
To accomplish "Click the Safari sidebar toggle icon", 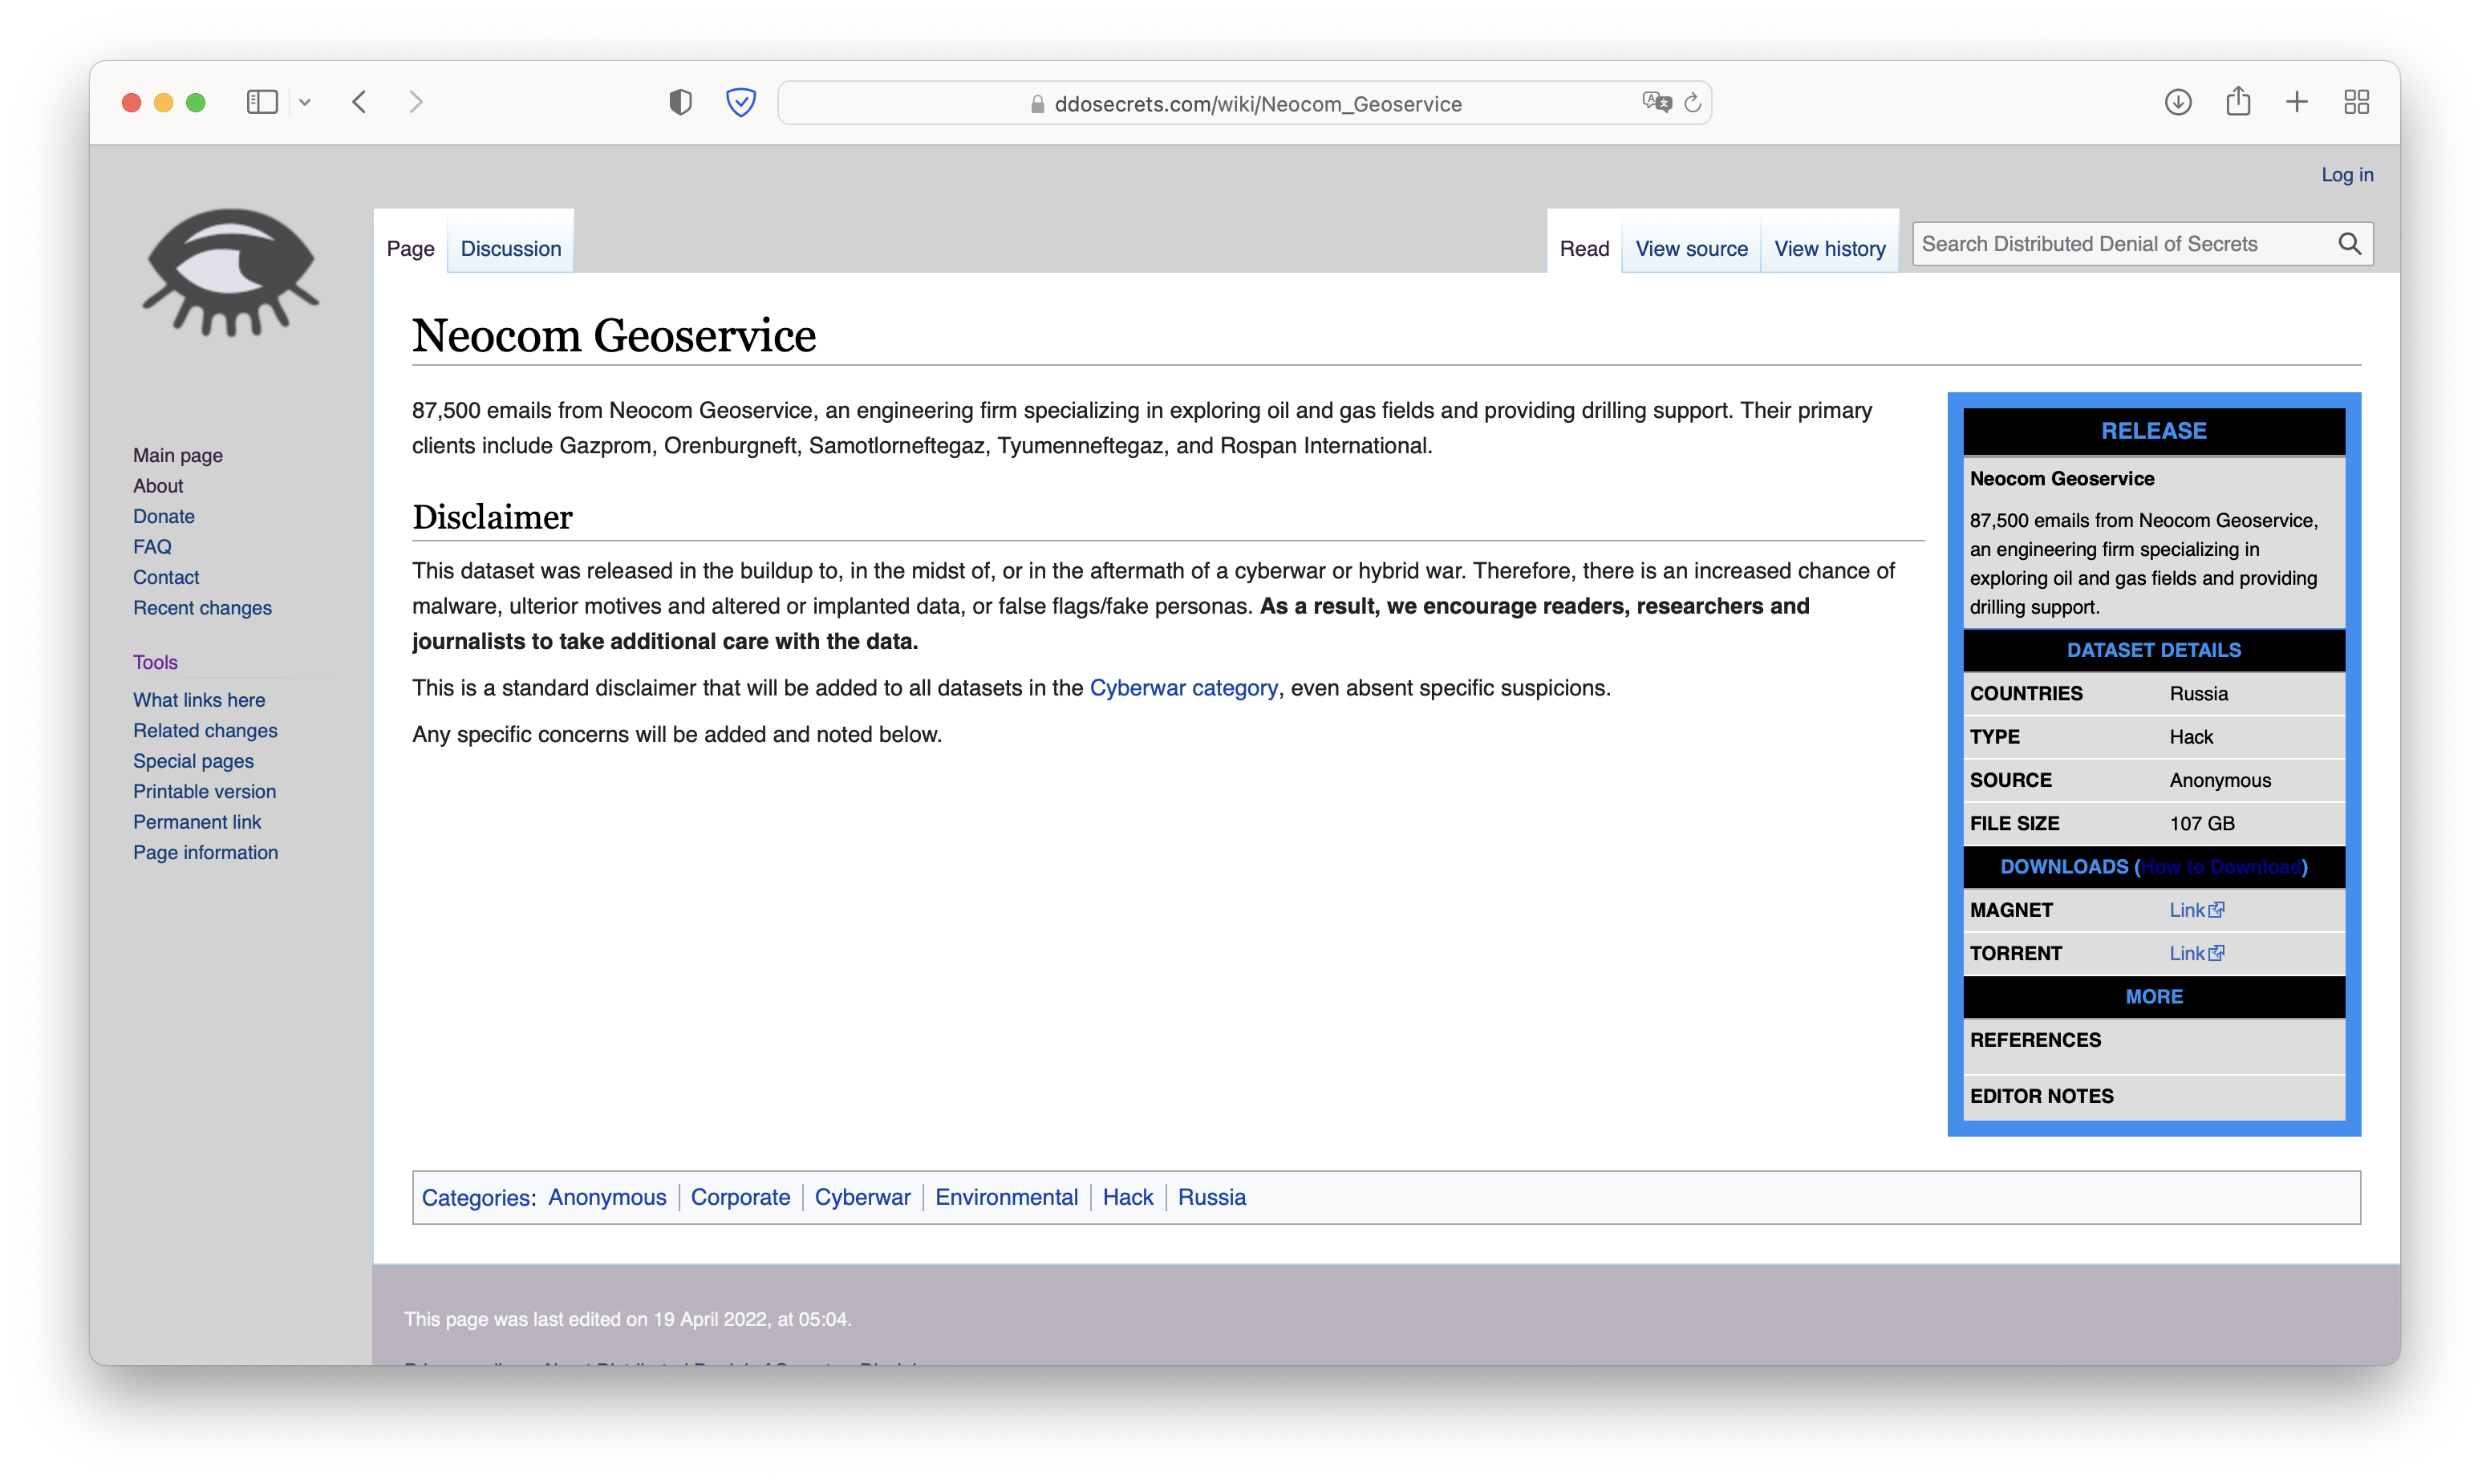I will click(262, 102).
